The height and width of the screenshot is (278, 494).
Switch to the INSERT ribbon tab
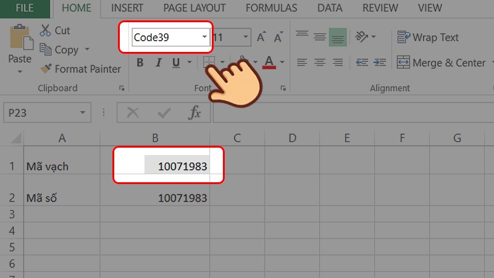(x=127, y=8)
